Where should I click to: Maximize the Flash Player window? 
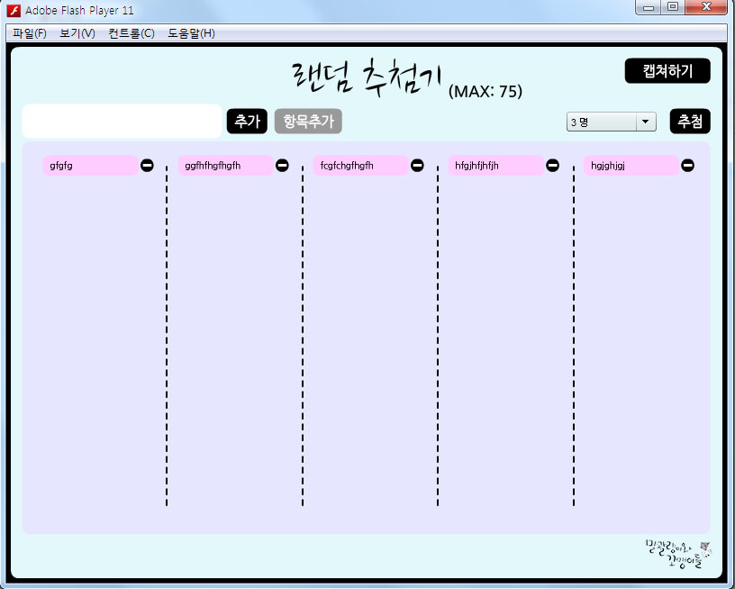[x=673, y=7]
